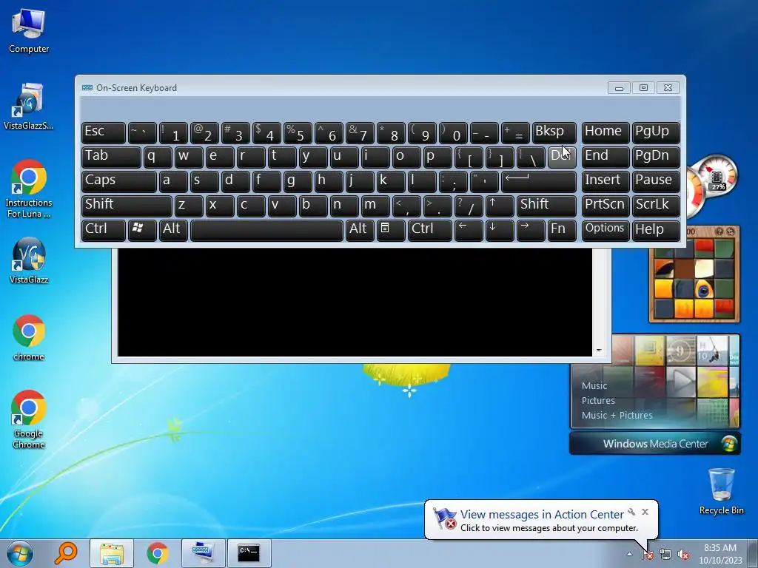
Task: Open the Computer desktop icon
Action: click(x=29, y=31)
